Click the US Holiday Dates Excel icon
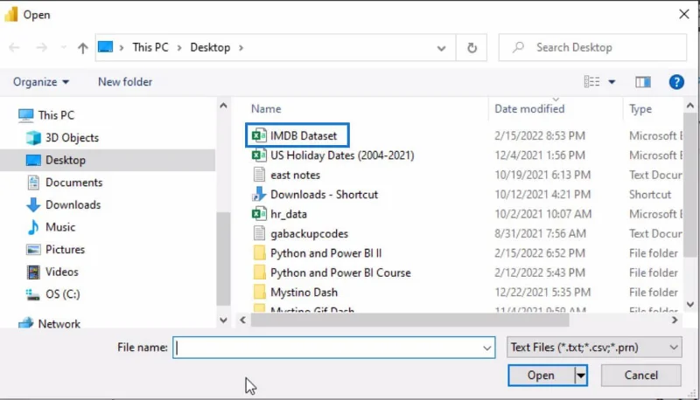 click(x=259, y=155)
